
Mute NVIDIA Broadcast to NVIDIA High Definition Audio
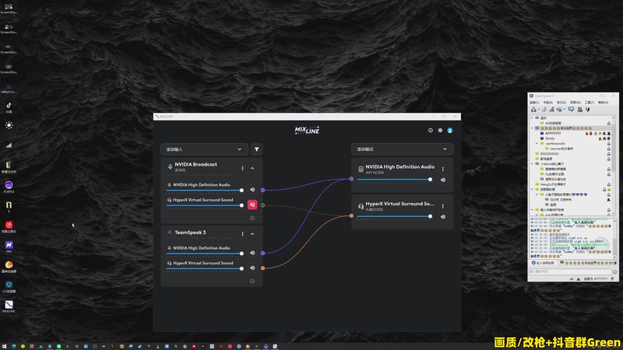pyautogui.click(x=252, y=190)
